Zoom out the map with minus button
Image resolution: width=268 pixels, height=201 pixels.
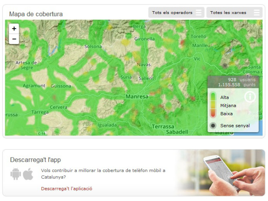click(14, 39)
